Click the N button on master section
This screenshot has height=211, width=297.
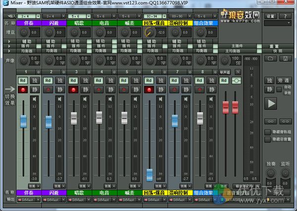point(238,72)
